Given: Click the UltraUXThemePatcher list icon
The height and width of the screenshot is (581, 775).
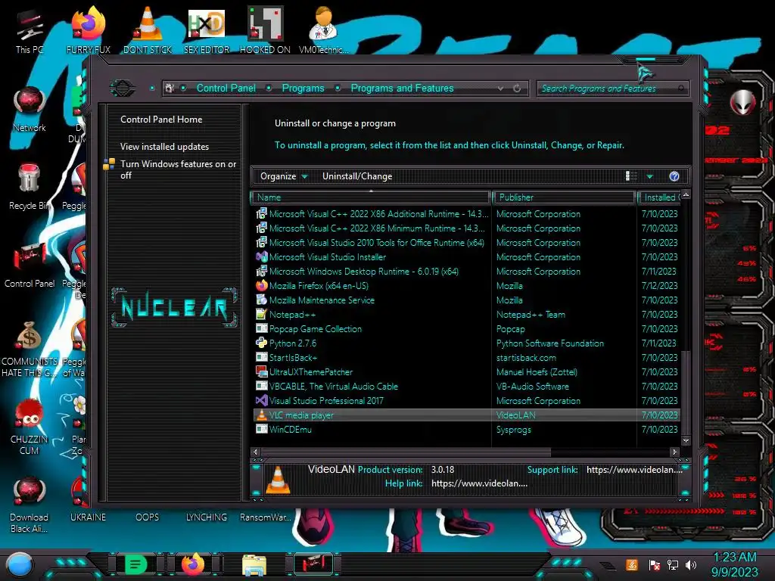Looking at the screenshot, I should coord(261,371).
